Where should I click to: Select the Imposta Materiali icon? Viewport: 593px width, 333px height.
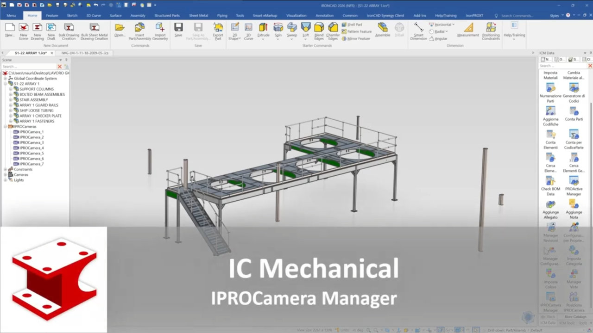click(x=550, y=74)
